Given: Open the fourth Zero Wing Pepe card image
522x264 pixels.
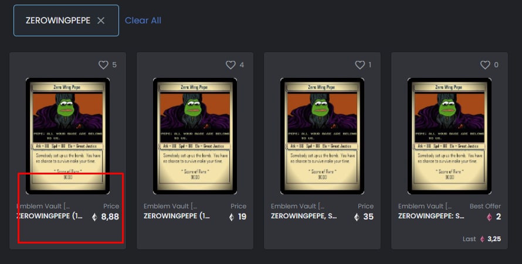Looking at the screenshot, I should 449,136.
